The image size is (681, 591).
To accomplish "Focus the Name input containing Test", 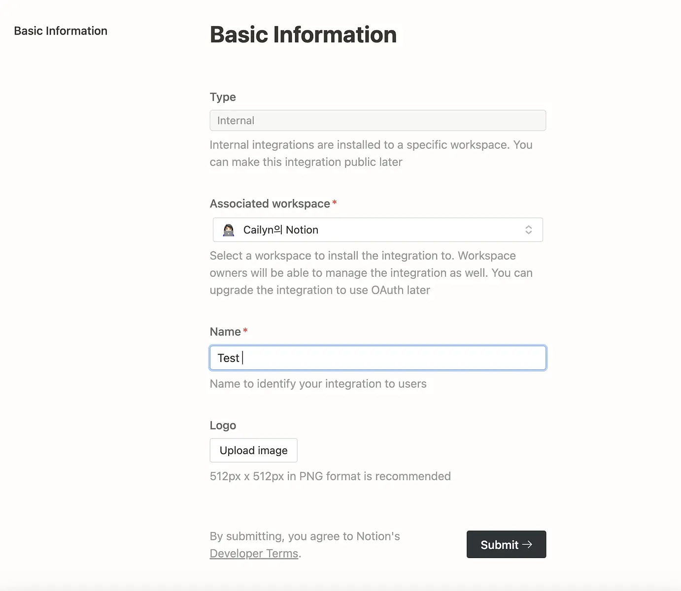I will point(378,358).
